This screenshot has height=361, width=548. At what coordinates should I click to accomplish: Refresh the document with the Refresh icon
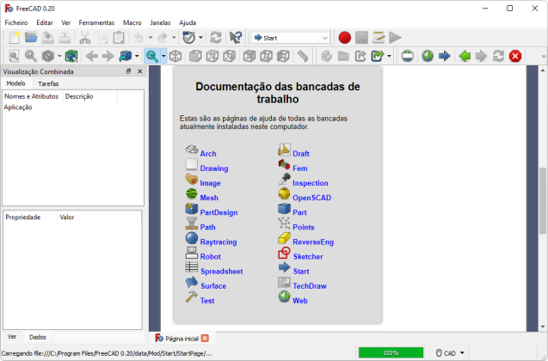point(216,37)
